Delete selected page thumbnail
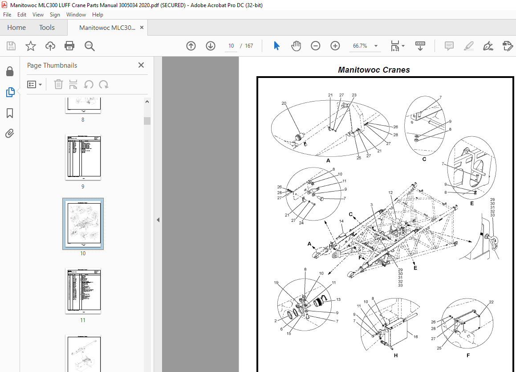 pos(58,84)
